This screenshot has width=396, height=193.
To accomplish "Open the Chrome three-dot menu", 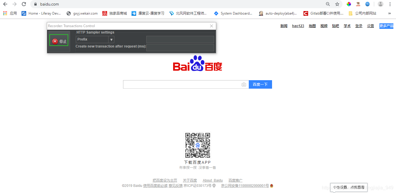I will (x=390, y=4).
